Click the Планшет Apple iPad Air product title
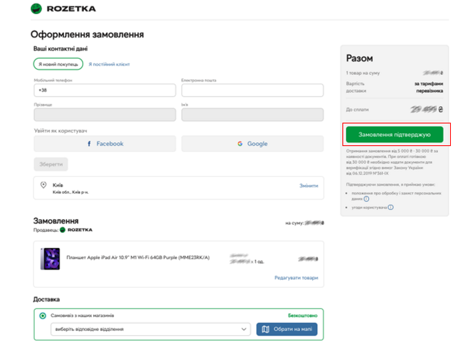Image resolution: width=468 pixels, height=347 pixels. point(138,257)
